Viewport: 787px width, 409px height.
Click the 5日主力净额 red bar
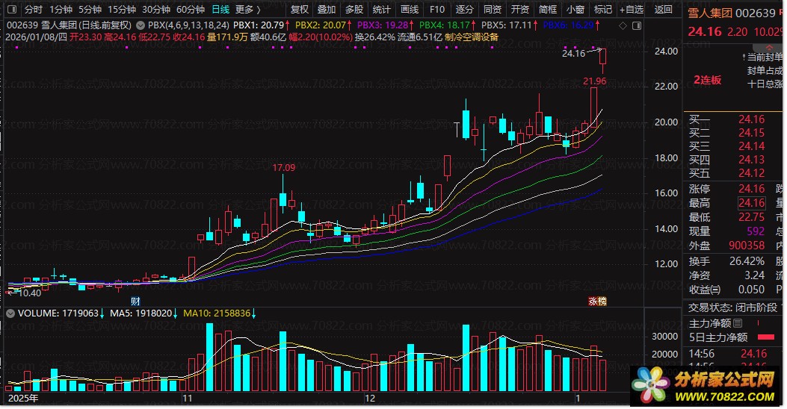[766, 337]
